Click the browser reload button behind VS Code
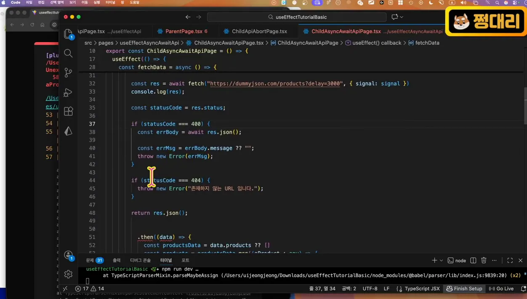This screenshot has width=527, height=299. tap(32, 25)
